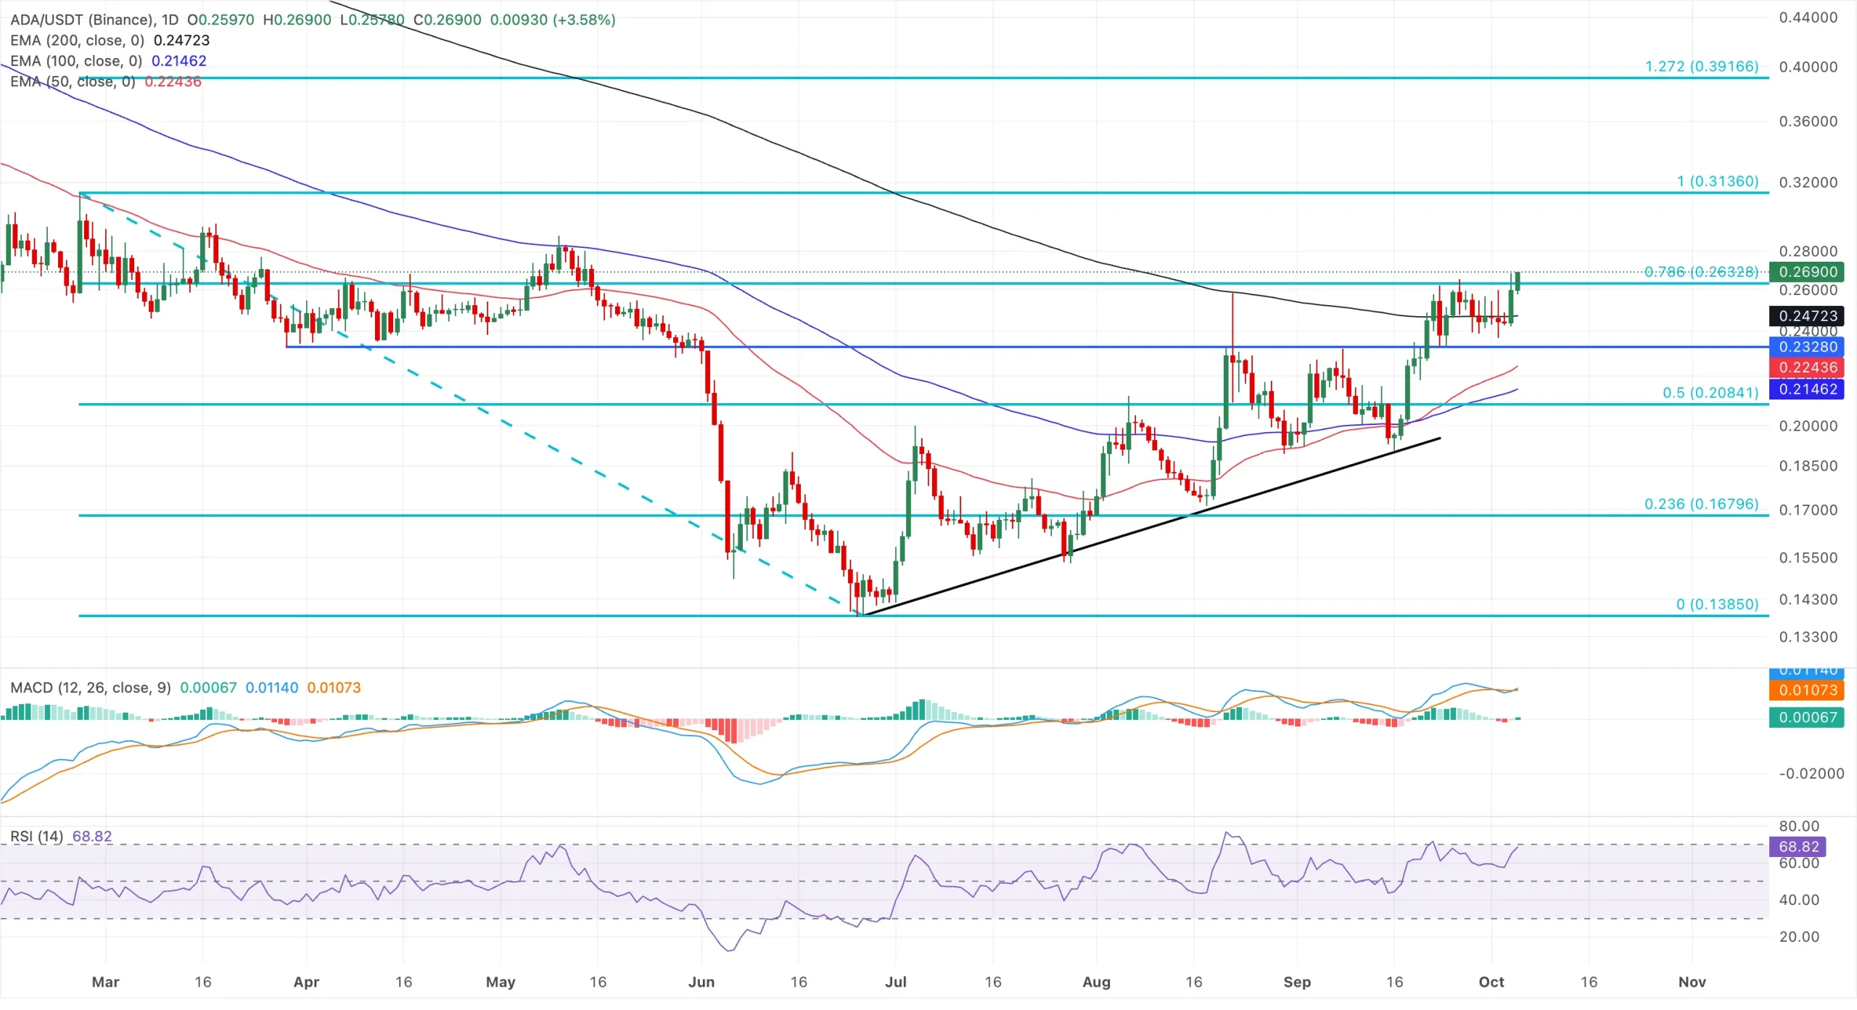Click the black 0.24723 EMA 200 price tag
This screenshot has width=1857, height=1010.
pyautogui.click(x=1806, y=316)
